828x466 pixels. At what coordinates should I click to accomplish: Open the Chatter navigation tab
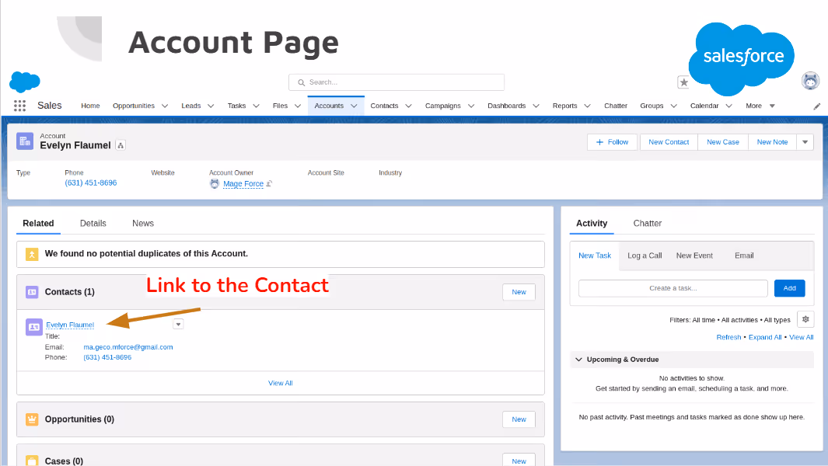pos(616,106)
